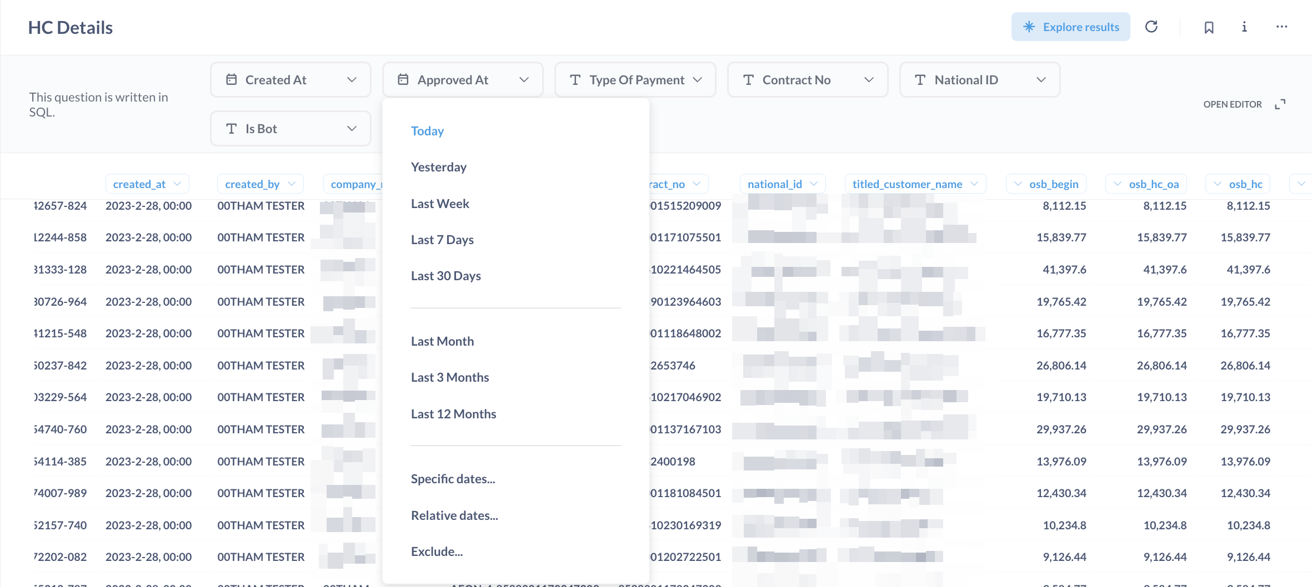1312x587 pixels.
Task: Click the calendar icon in Approved At filter
Action: 403,79
